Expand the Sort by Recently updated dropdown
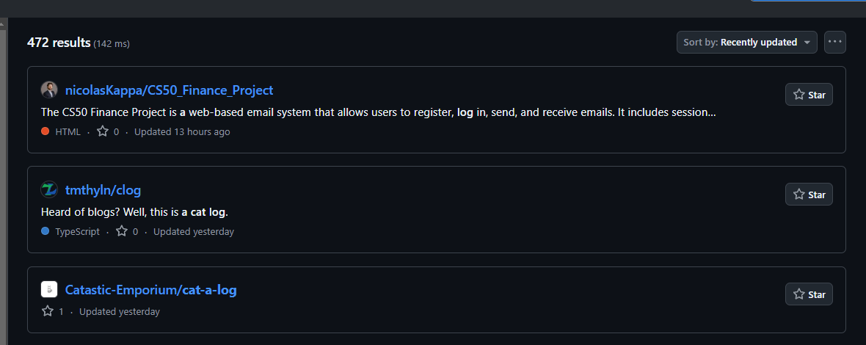Screen dimensions: 866x345 [746, 43]
